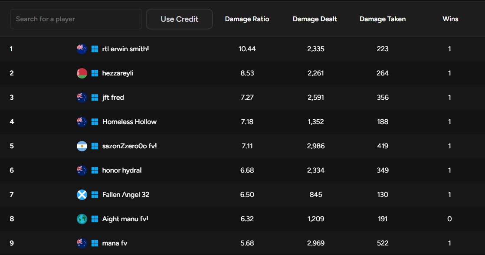Click damage dealt value 845
The image size is (485, 255).
click(316, 195)
